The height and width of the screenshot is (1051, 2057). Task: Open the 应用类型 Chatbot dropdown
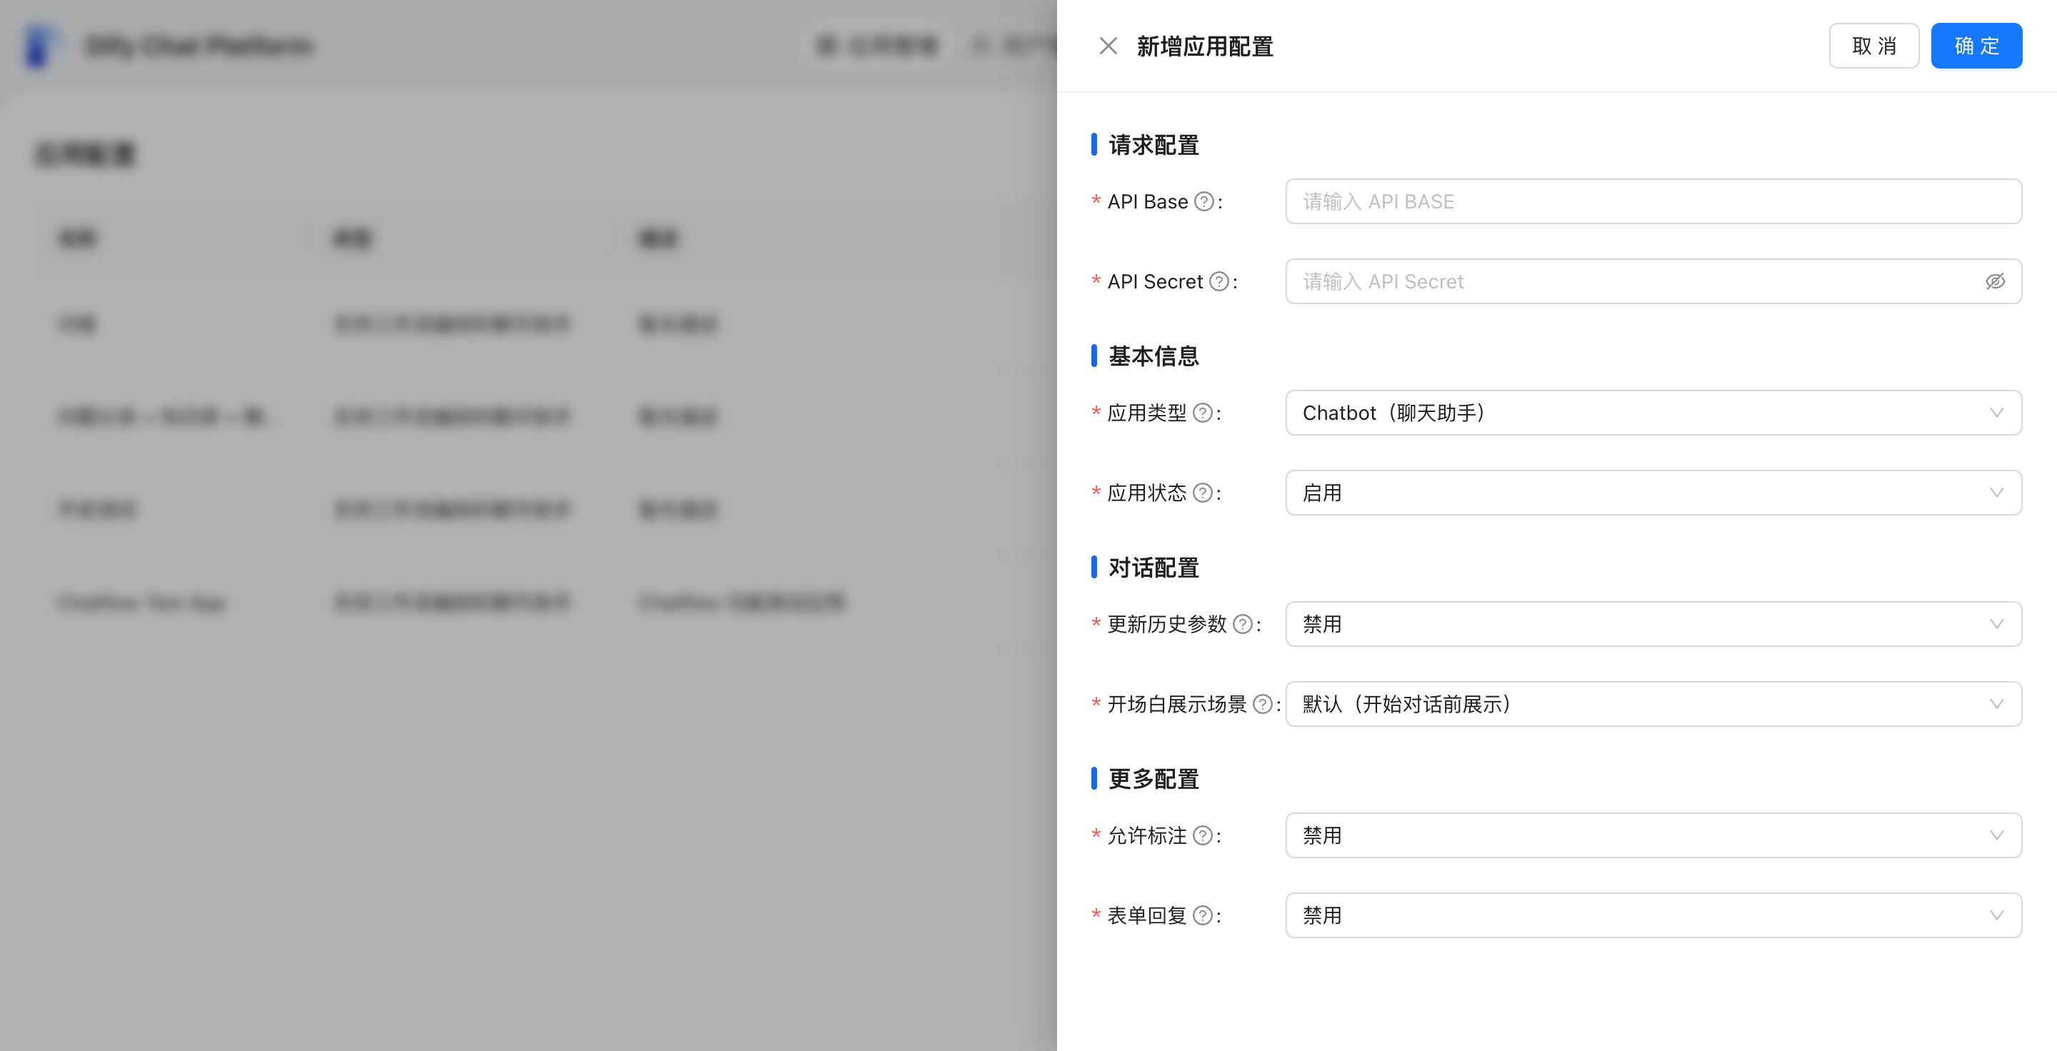click(x=1653, y=413)
